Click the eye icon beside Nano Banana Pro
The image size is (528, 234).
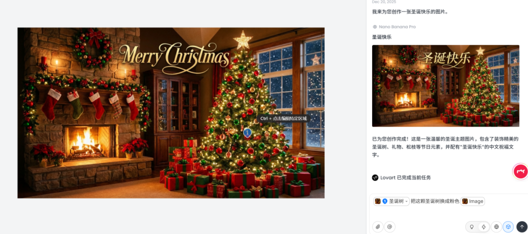tap(375, 27)
